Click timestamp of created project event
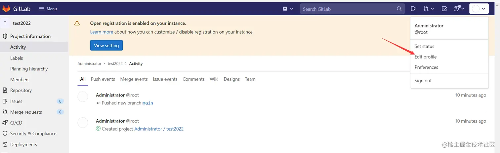 [x=470, y=121]
